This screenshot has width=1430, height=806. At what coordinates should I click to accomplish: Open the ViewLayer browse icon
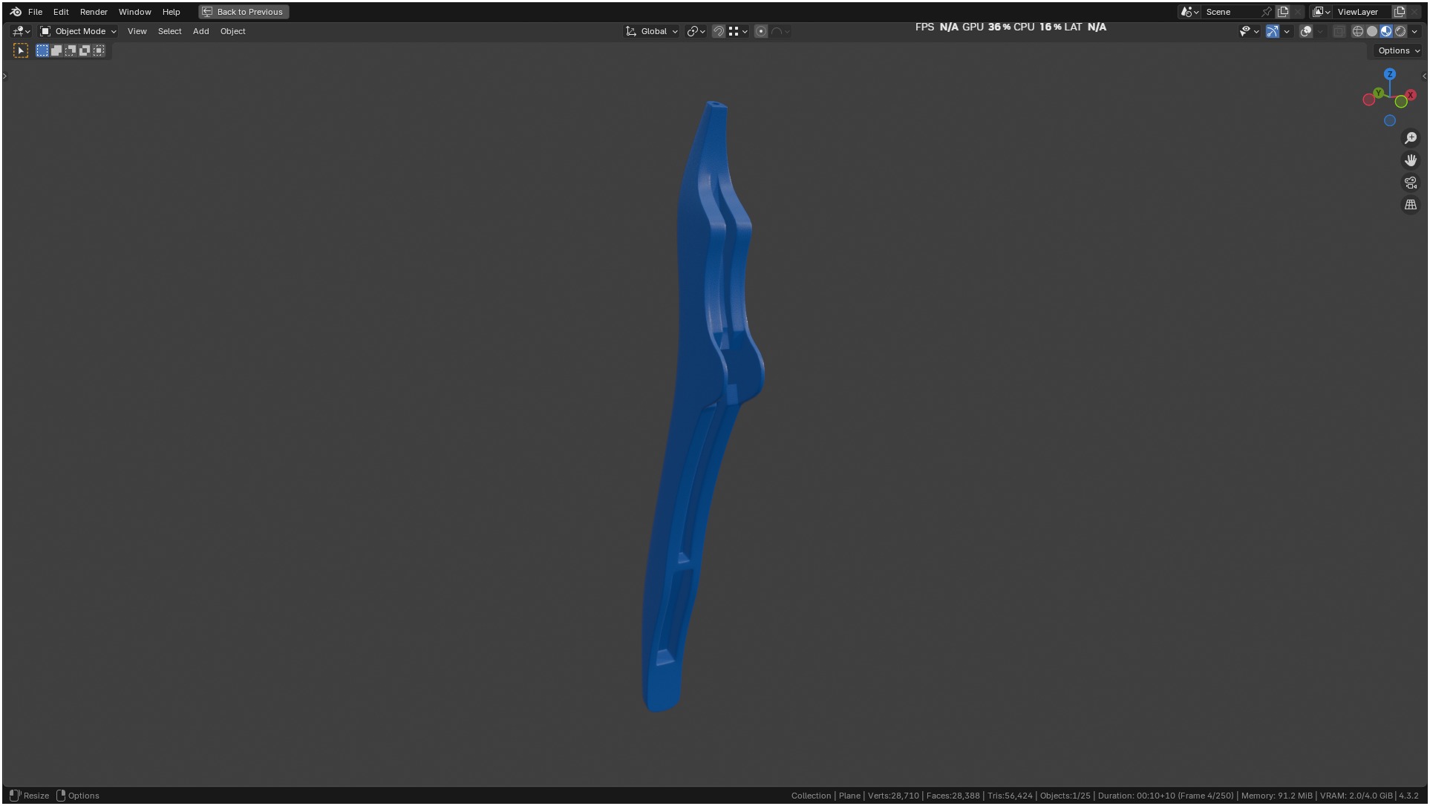(x=1322, y=12)
